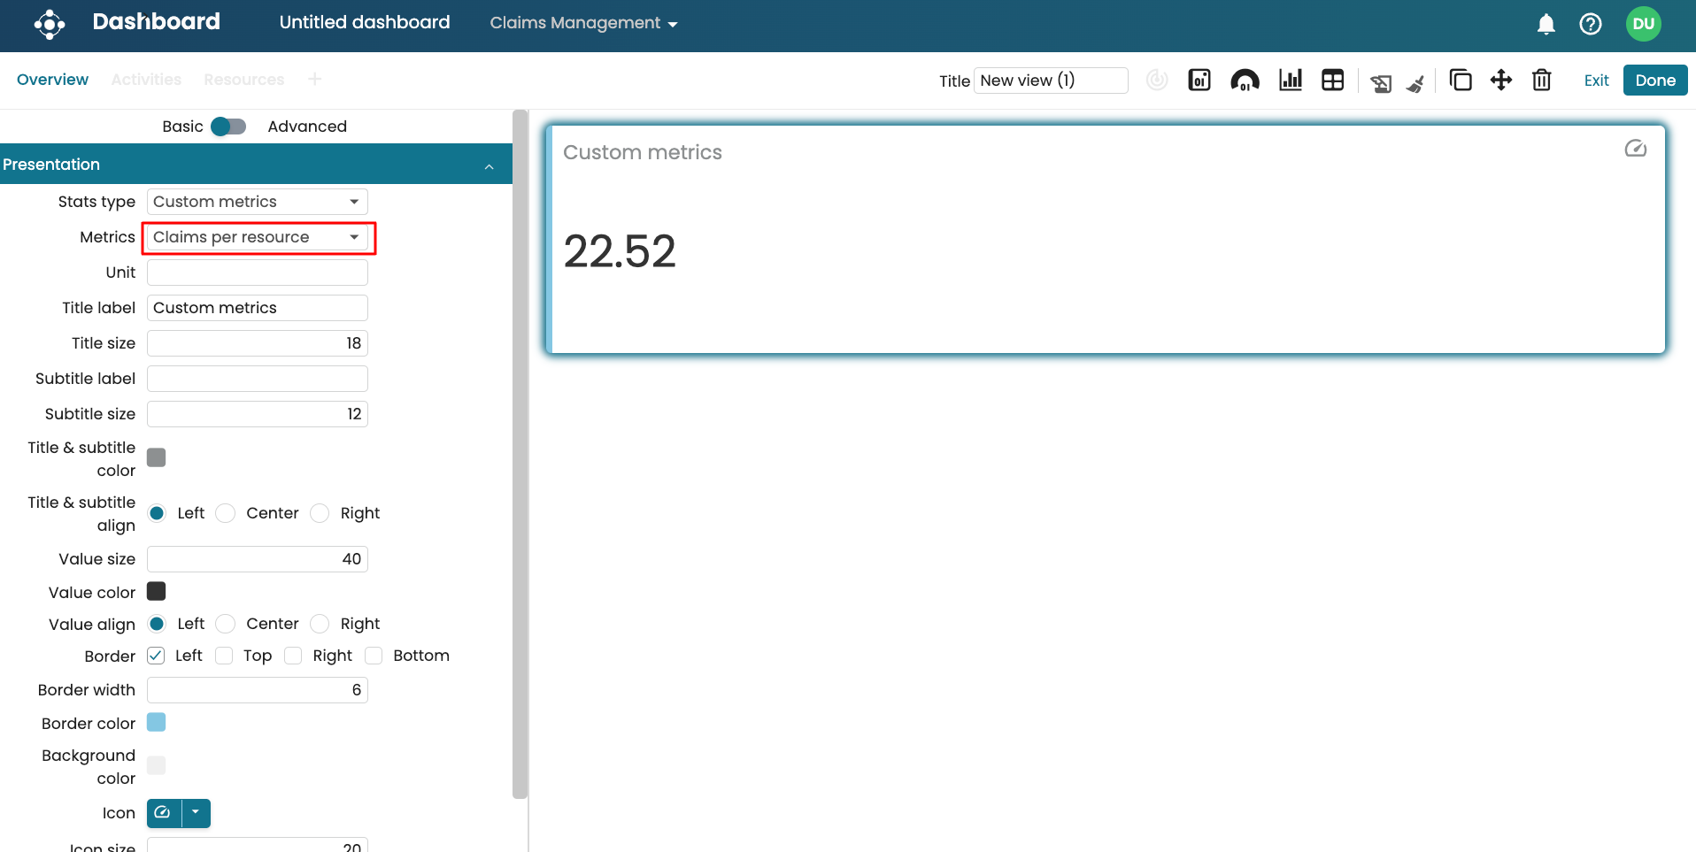Set value align to Center
Screen dimensions: 1696x852
pyautogui.click(x=227, y=624)
